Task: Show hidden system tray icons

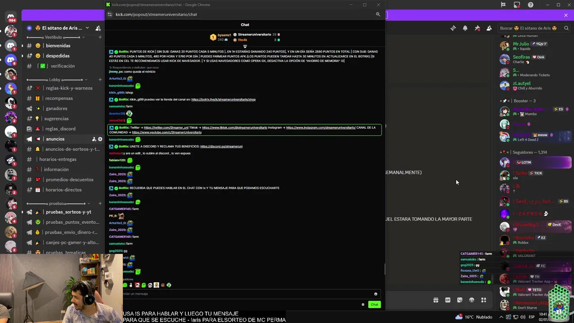Action: coord(501,317)
